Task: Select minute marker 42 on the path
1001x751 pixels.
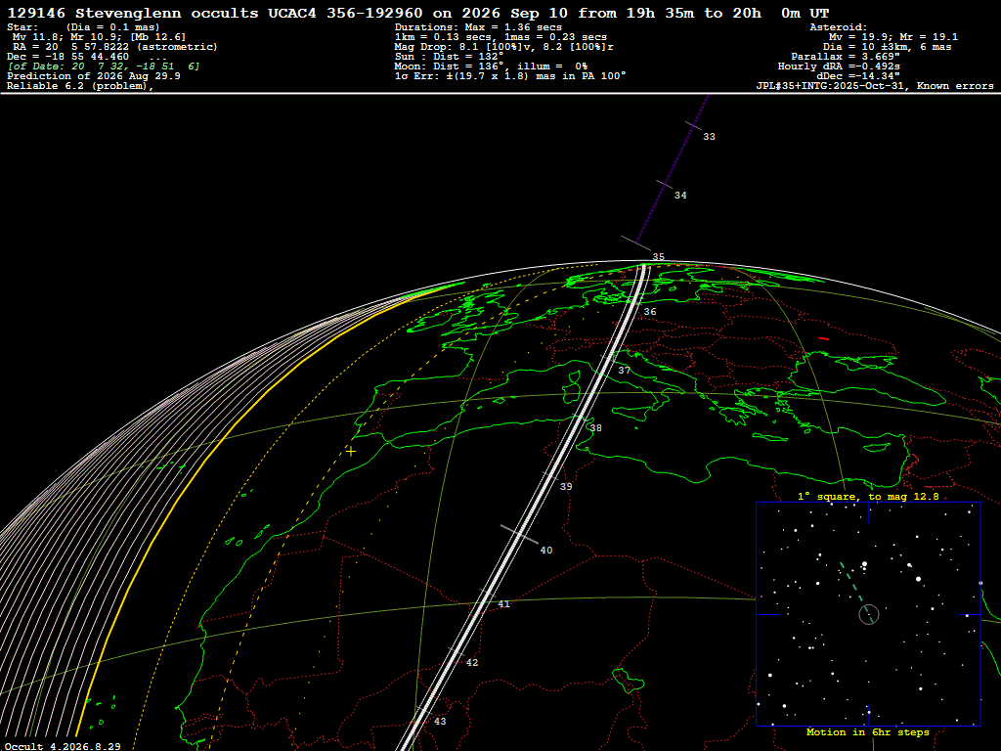Action: coord(472,663)
